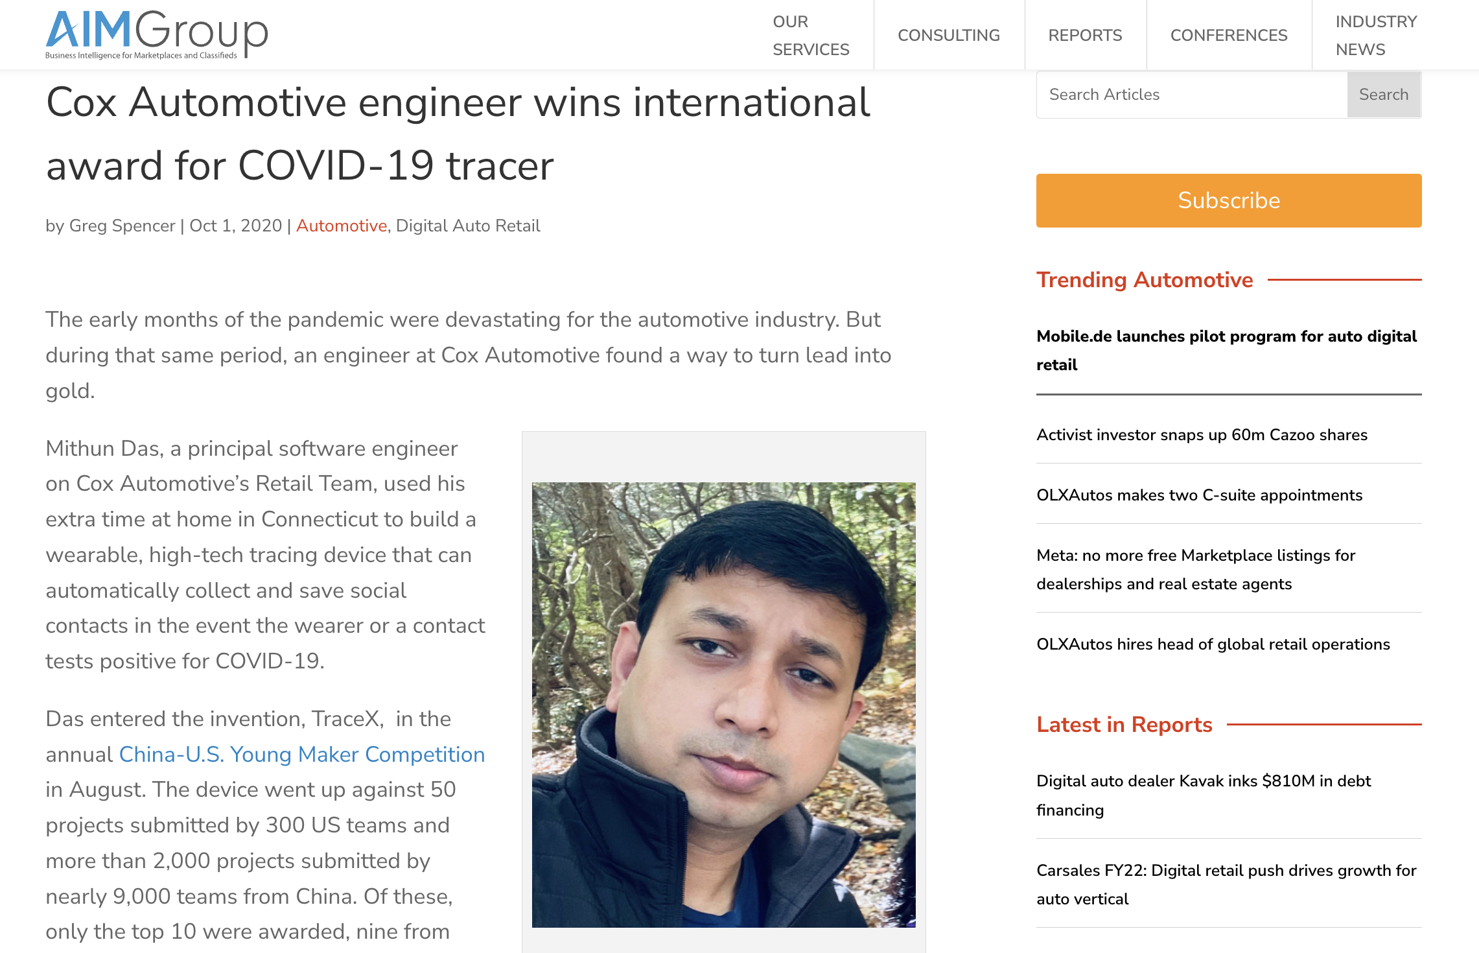Open Meta no more free Marketplace listings article
Screen dimensions: 1479x953
pyautogui.click(x=1196, y=569)
